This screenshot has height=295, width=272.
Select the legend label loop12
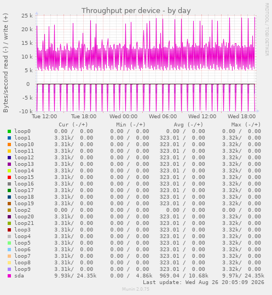(x=24, y=158)
